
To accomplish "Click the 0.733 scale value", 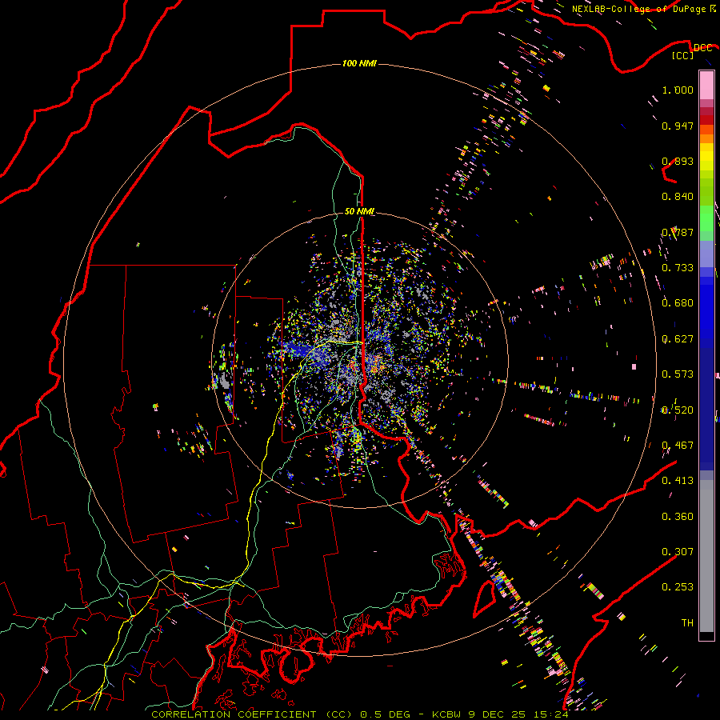I will [678, 268].
